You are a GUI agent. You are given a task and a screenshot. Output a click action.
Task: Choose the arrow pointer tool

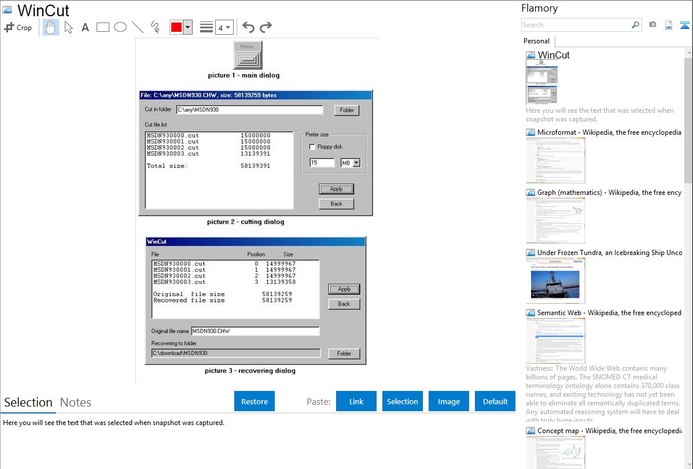[68, 27]
